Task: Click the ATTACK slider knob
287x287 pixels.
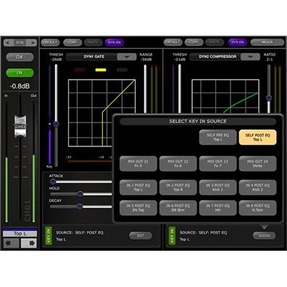Action: pyautogui.click(x=53, y=182)
